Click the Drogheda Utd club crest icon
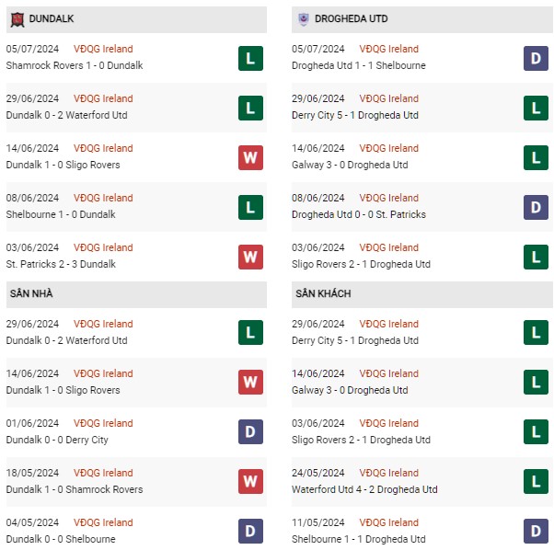The height and width of the screenshot is (550, 554). 305,17
